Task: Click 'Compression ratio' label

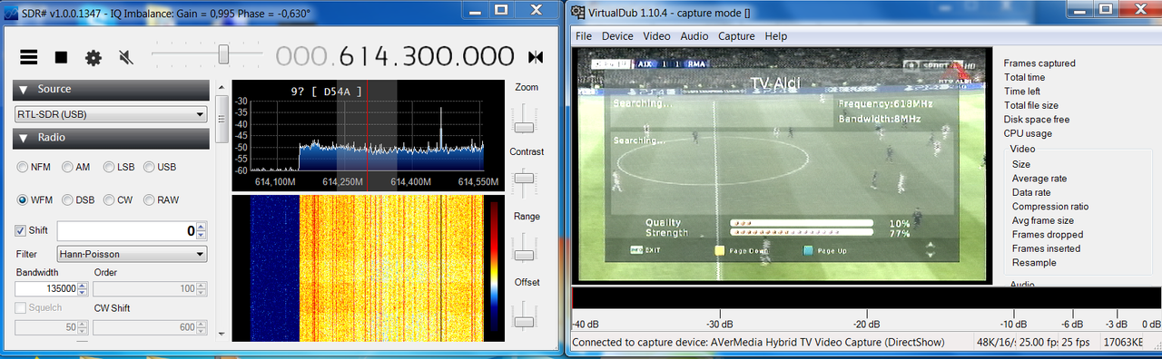Action: [x=1050, y=207]
